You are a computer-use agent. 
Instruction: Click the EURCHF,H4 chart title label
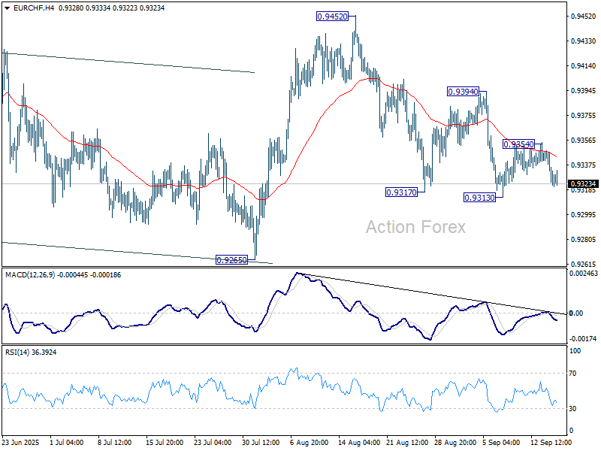point(28,7)
